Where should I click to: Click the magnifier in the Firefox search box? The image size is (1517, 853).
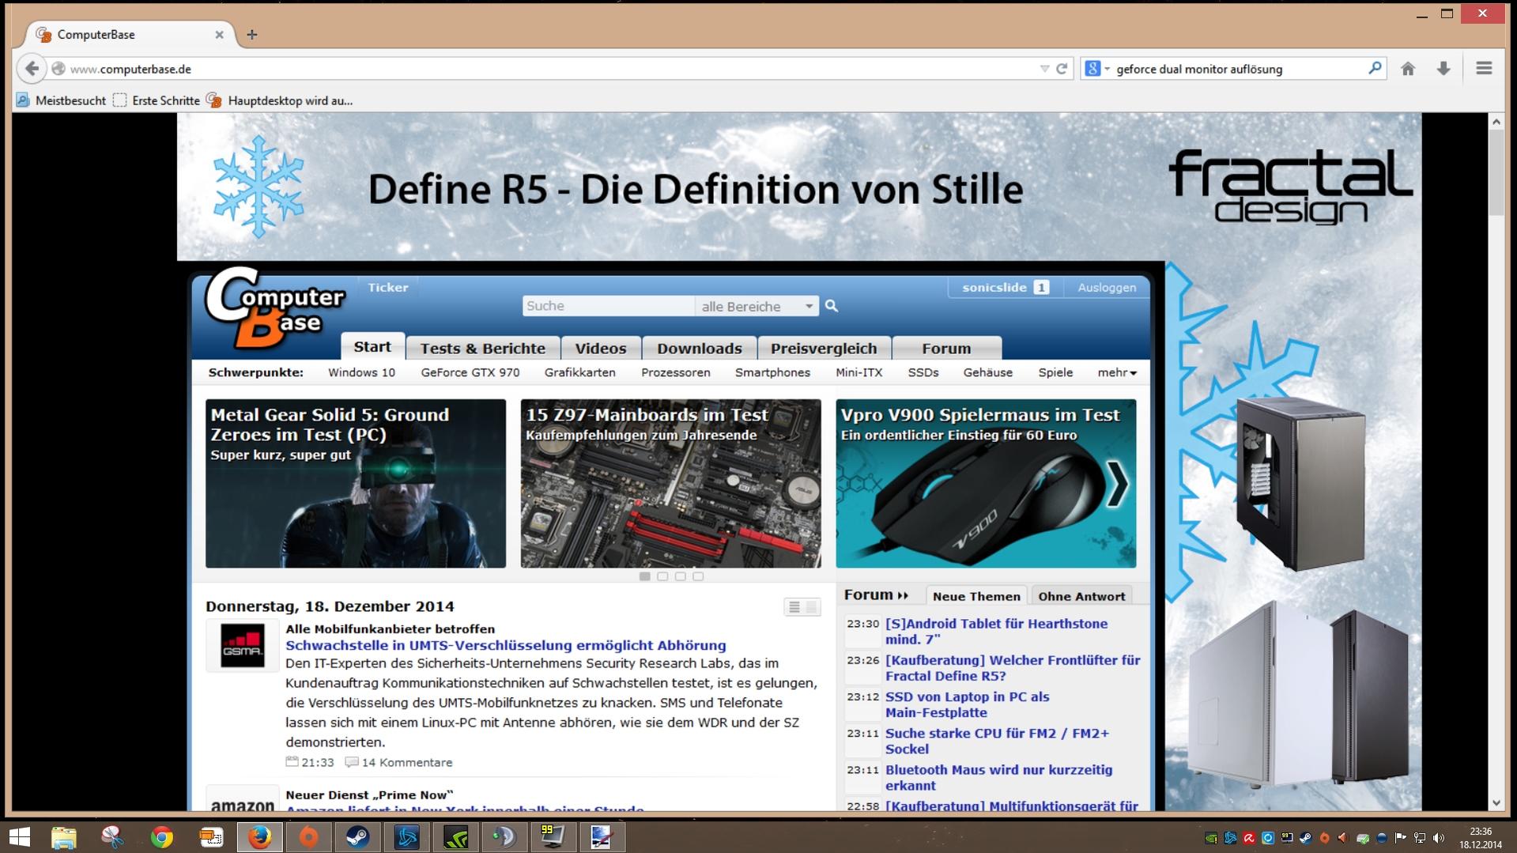[x=1375, y=69]
